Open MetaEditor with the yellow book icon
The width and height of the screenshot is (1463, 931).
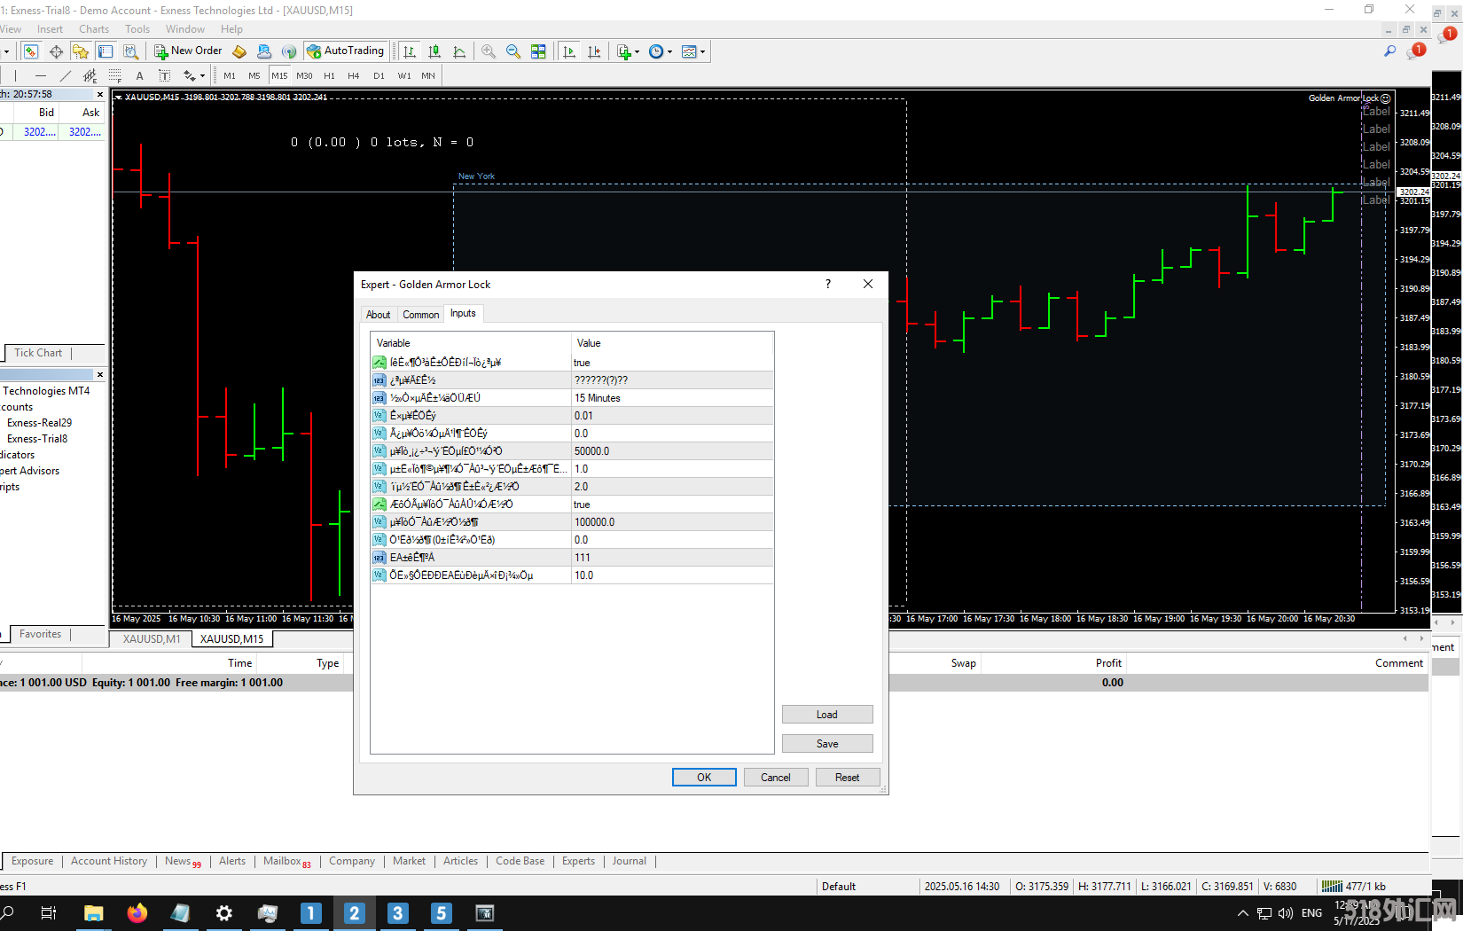(x=239, y=51)
